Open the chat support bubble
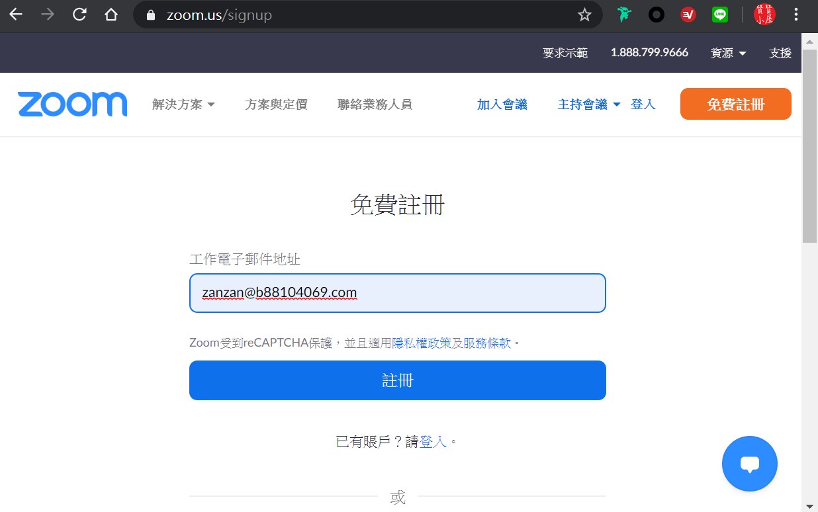818x512 pixels. (x=750, y=464)
